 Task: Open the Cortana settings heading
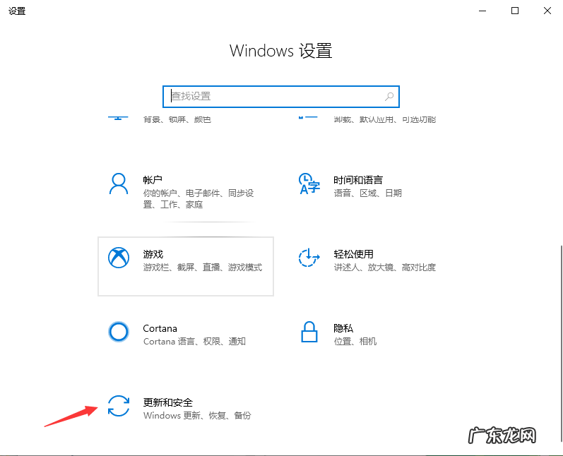[160, 328]
